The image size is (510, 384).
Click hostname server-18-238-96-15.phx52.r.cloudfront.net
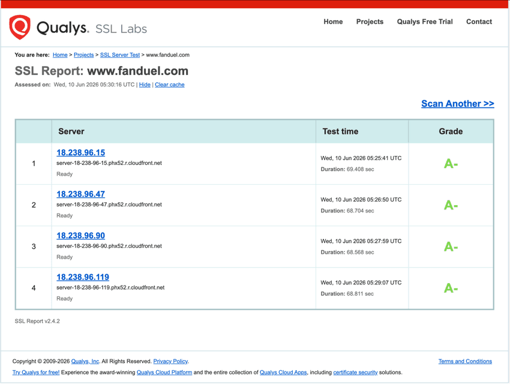[109, 163]
